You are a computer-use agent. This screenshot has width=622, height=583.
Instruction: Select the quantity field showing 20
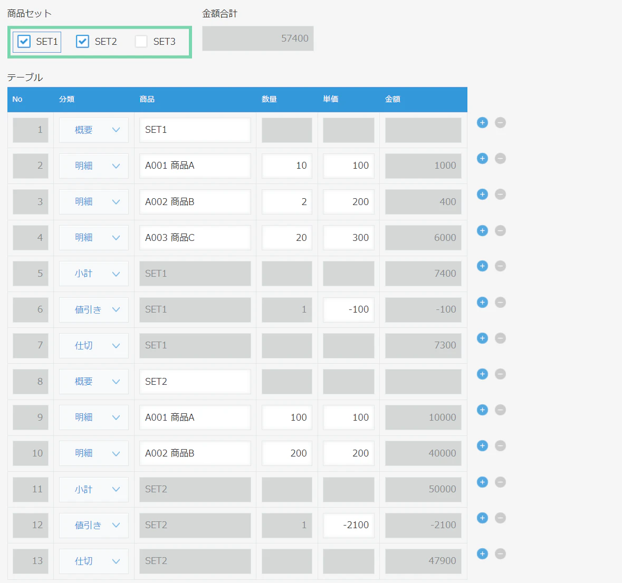(287, 238)
